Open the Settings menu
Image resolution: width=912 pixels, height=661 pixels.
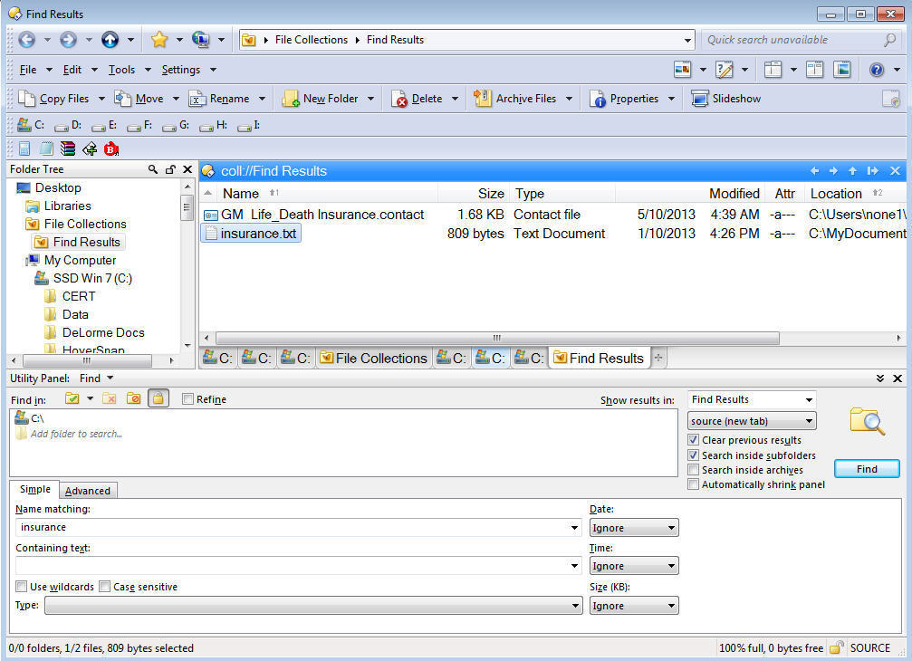coord(181,70)
